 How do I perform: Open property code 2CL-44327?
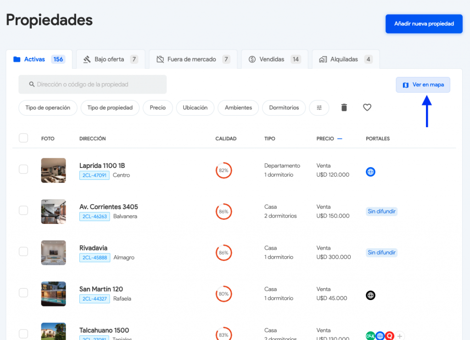[95, 299]
